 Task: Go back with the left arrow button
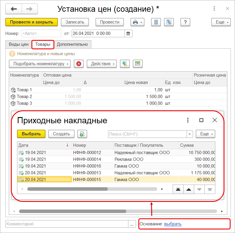[x=14, y=9]
